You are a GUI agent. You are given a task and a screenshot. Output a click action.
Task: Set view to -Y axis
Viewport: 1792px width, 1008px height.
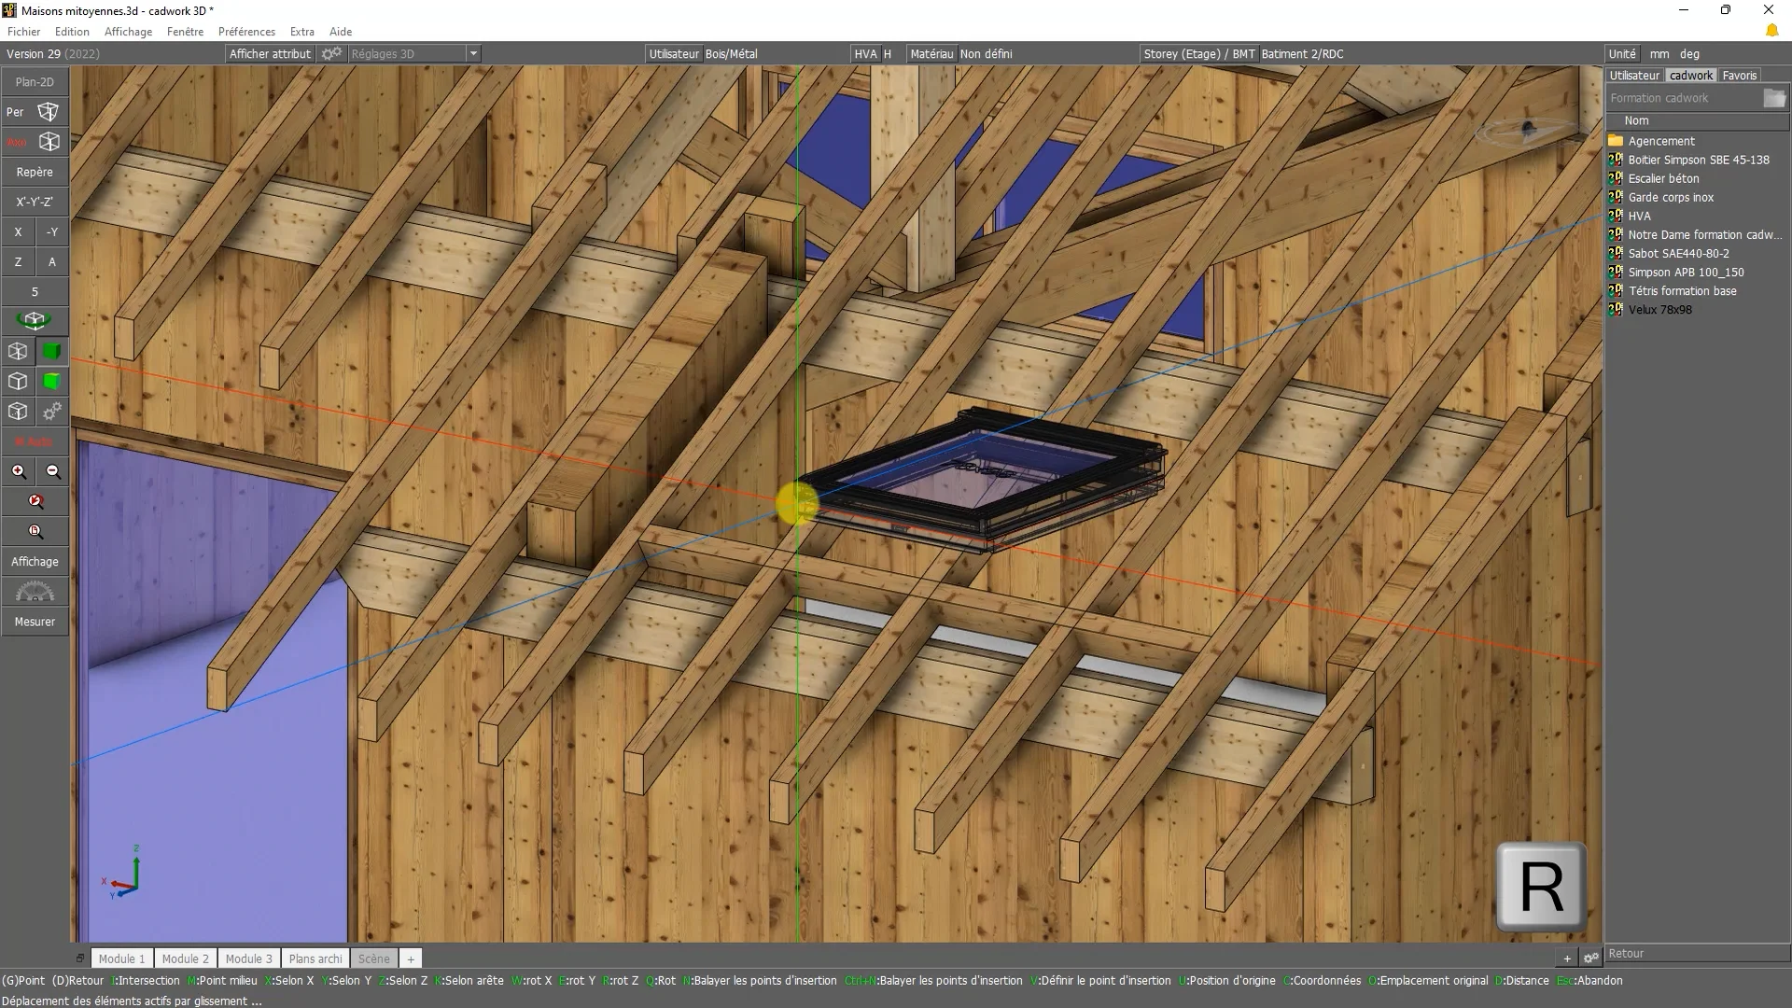click(x=52, y=232)
